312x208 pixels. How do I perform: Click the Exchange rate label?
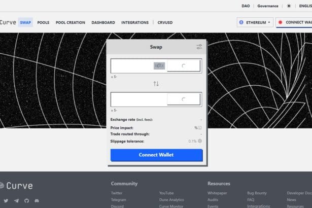131,119
